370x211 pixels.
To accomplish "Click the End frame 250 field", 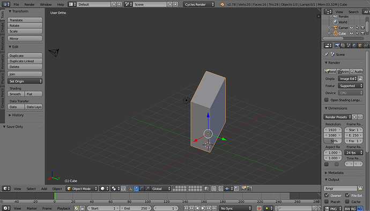I will click(136, 208).
